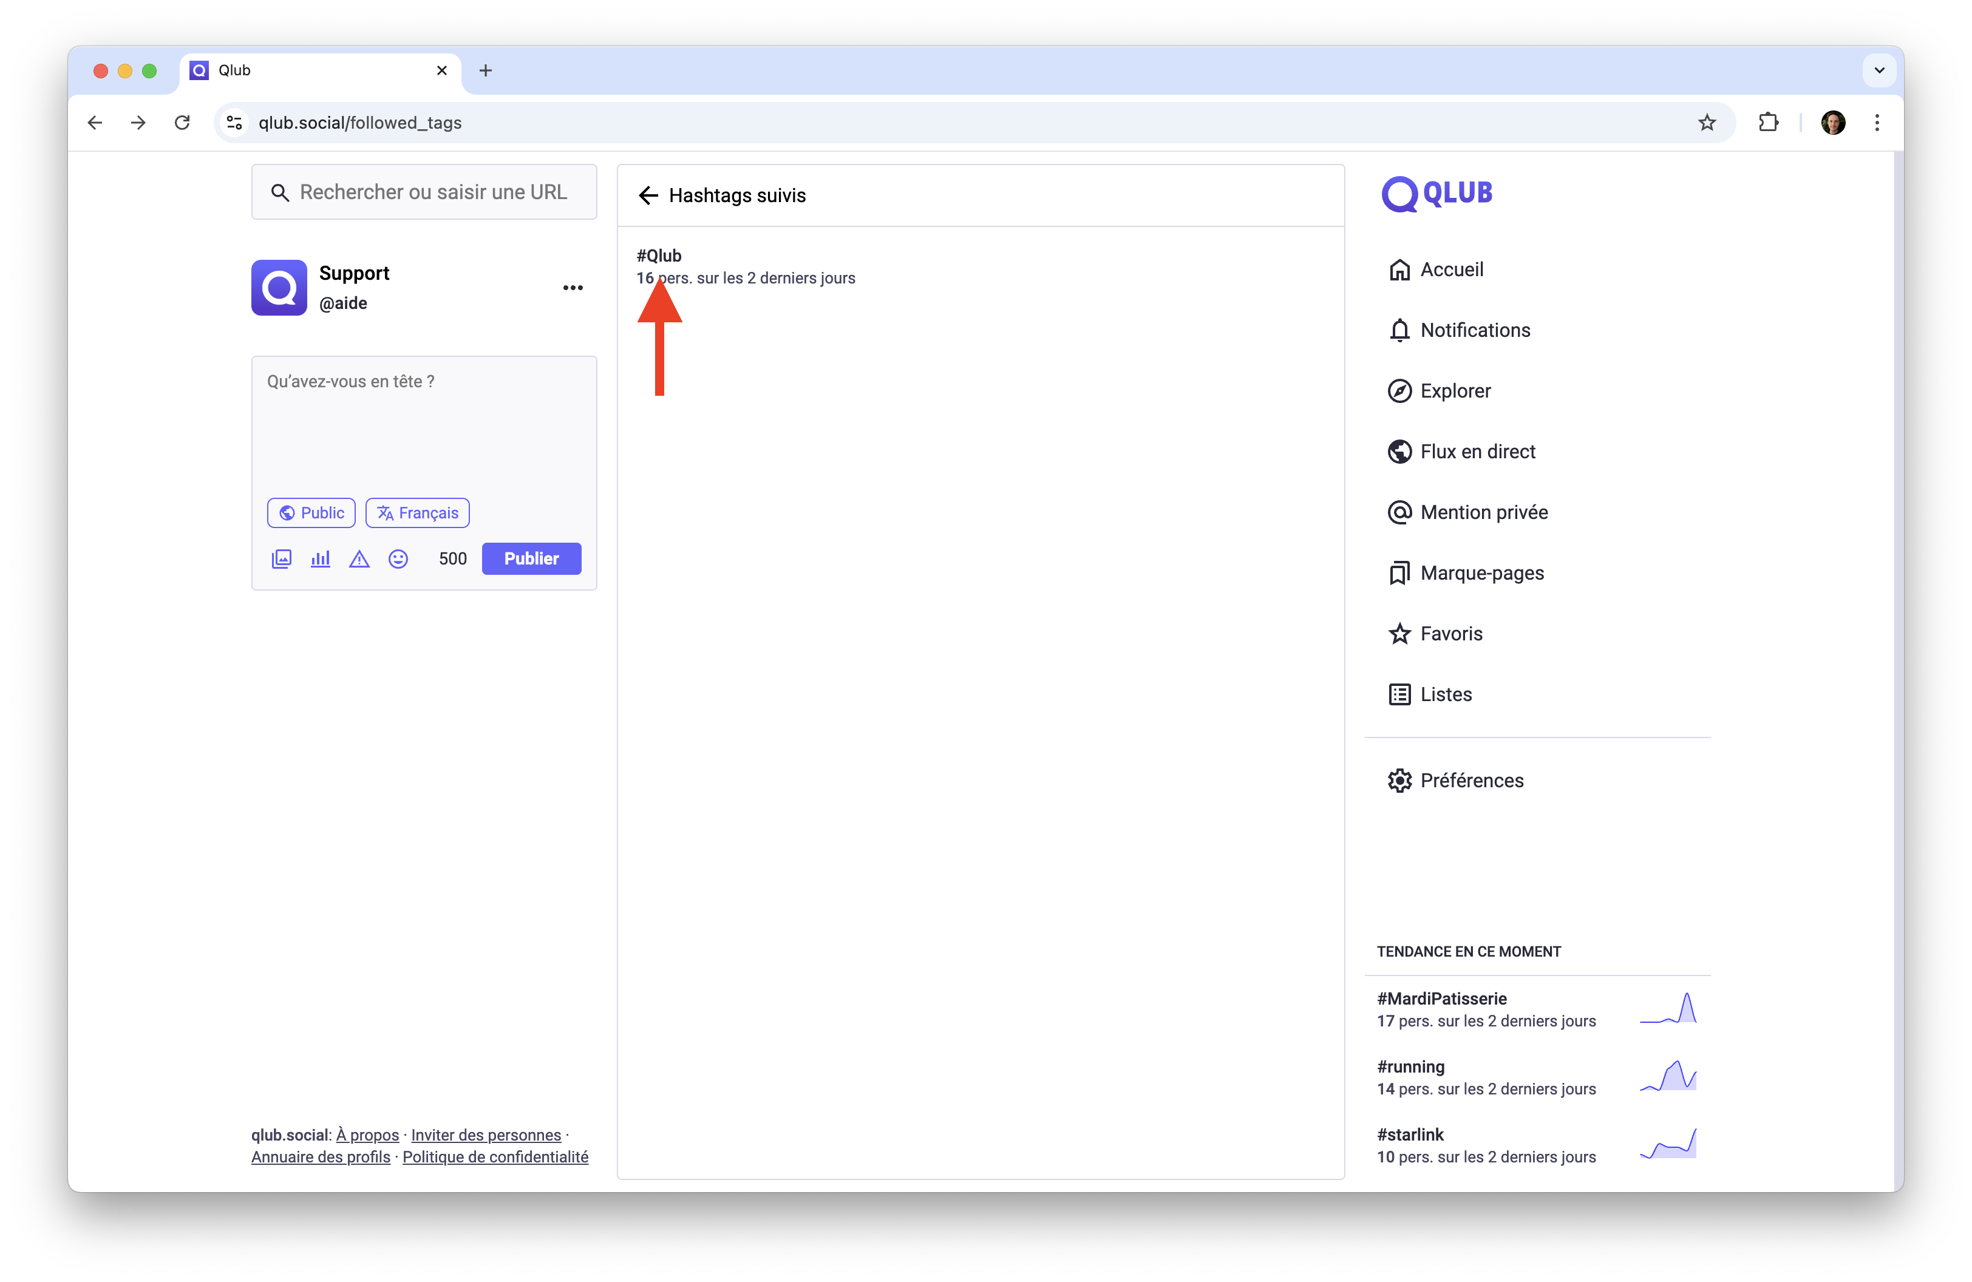The height and width of the screenshot is (1282, 1972).
Task: Open Notifications from the sidebar
Action: pyautogui.click(x=1459, y=330)
